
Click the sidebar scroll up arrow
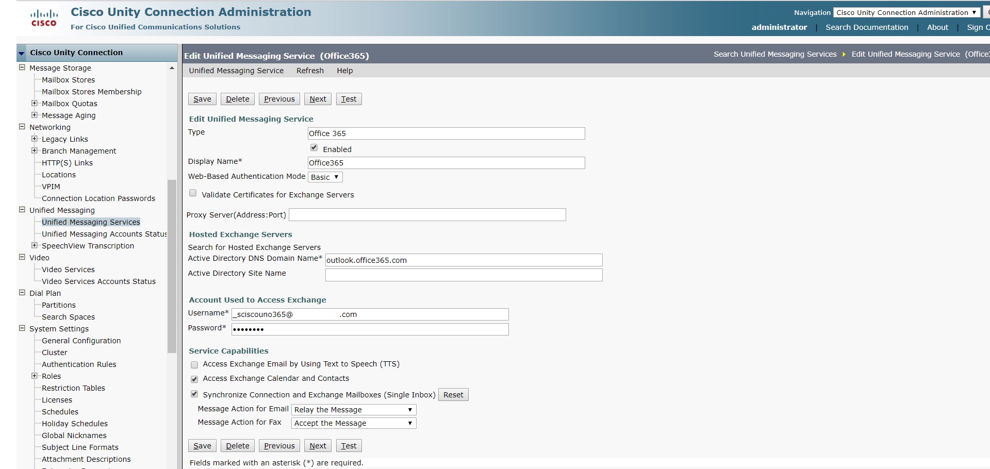click(x=172, y=68)
